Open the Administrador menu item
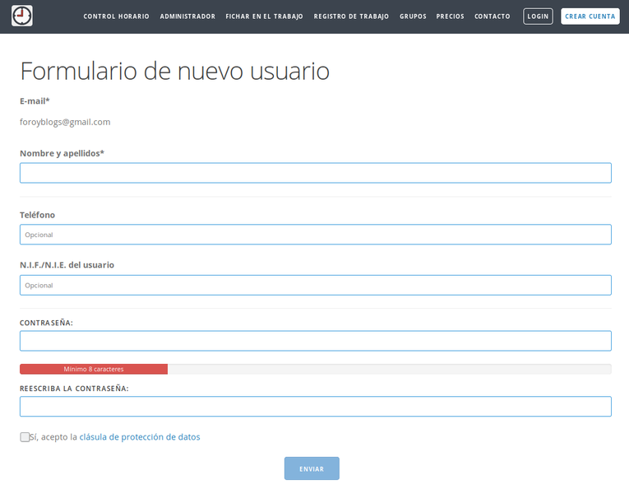The height and width of the screenshot is (494, 629). pos(187,16)
